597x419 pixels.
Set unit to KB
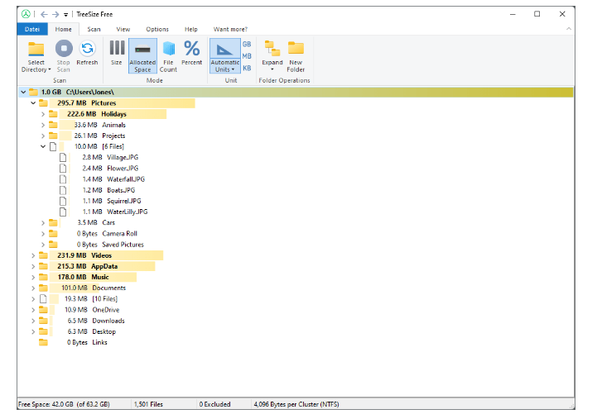click(x=247, y=69)
